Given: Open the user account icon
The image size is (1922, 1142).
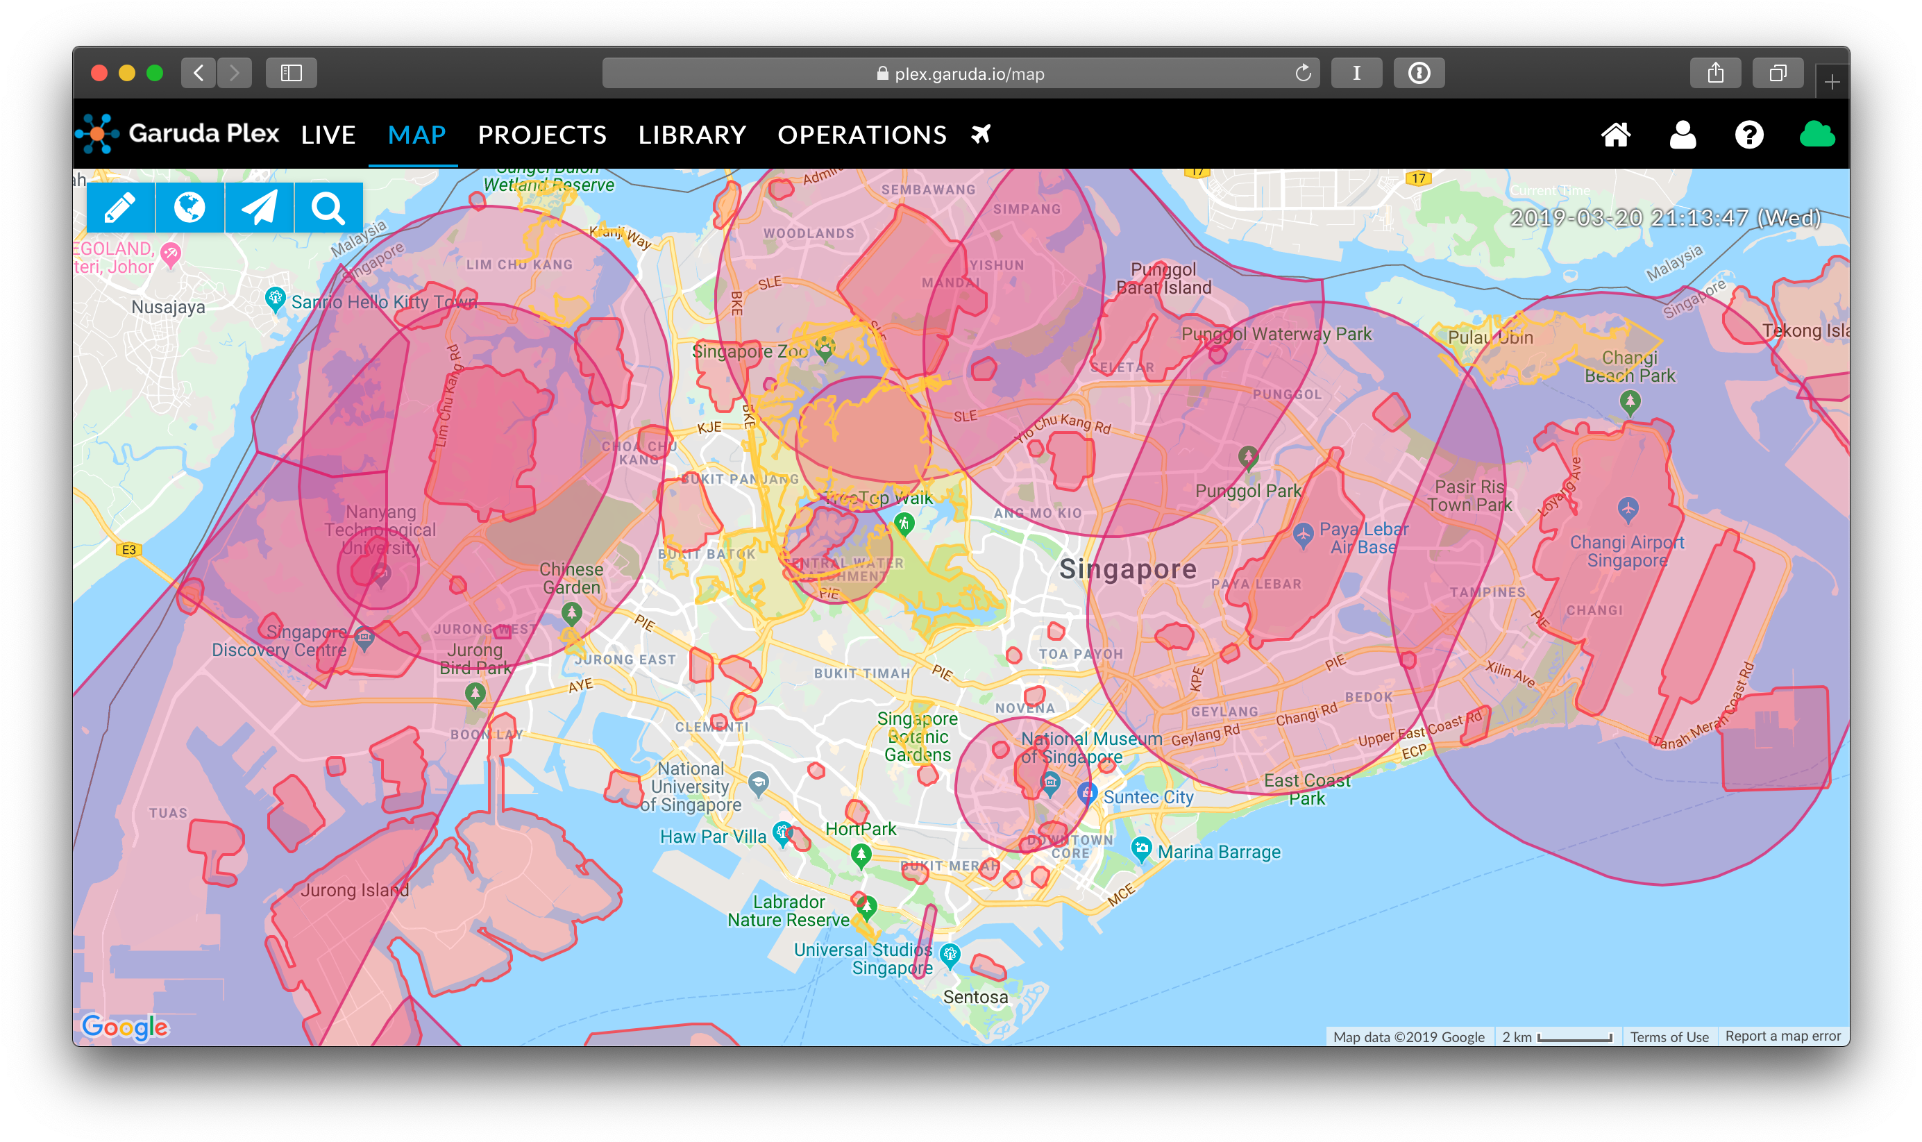Looking at the screenshot, I should [1683, 135].
